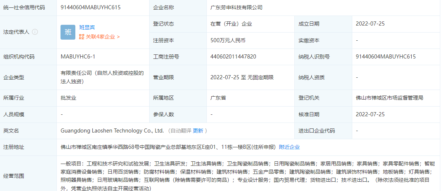
Task: Click taxpayer ID value 91440604MABUYHC615
Action: pyautogui.click(x=386, y=57)
